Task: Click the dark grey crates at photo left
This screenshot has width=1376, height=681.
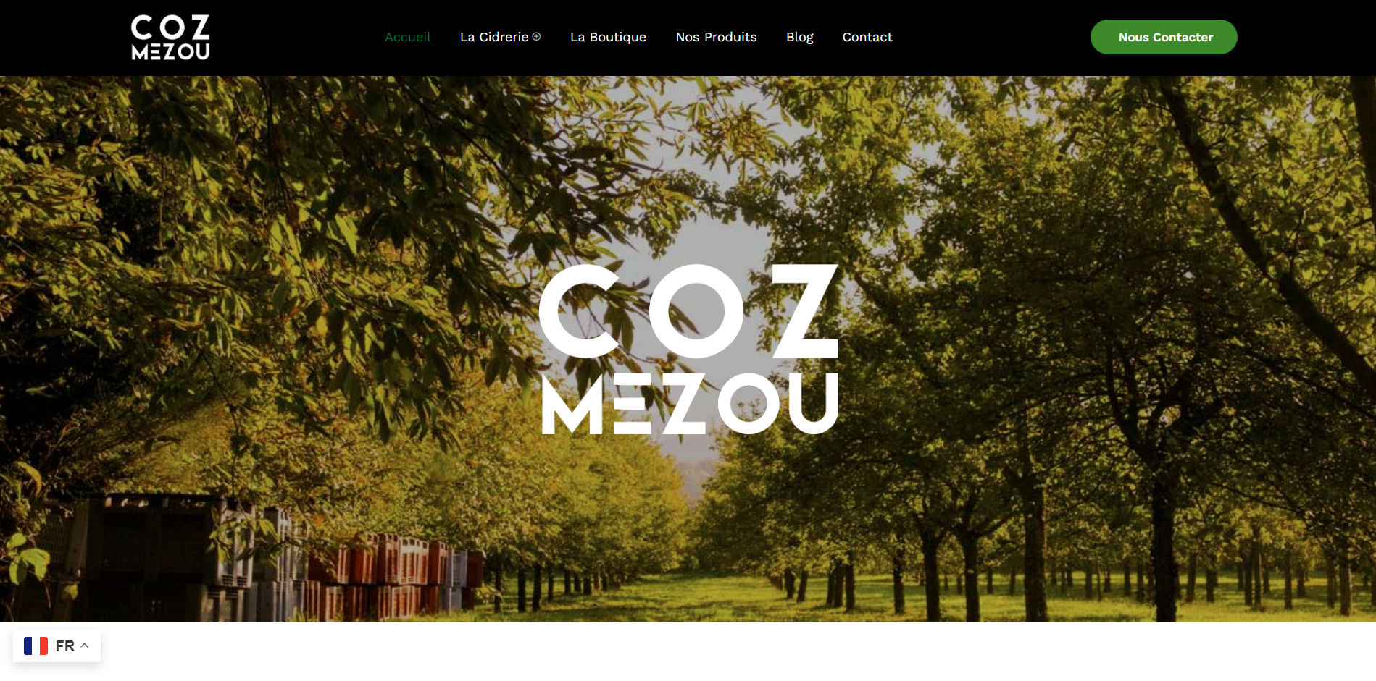Action: [145, 557]
